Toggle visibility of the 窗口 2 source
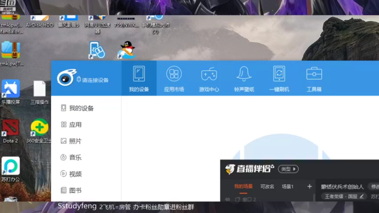This screenshot has height=213, width=379. pos(227,199)
